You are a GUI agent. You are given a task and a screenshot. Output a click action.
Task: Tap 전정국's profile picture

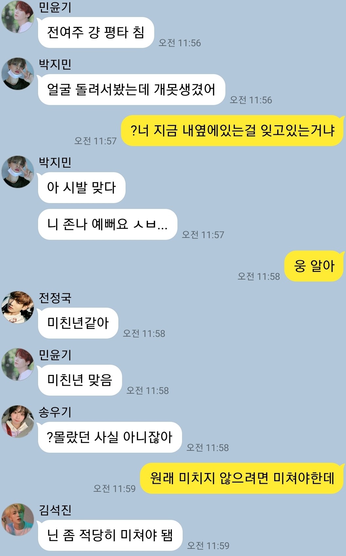(x=18, y=307)
